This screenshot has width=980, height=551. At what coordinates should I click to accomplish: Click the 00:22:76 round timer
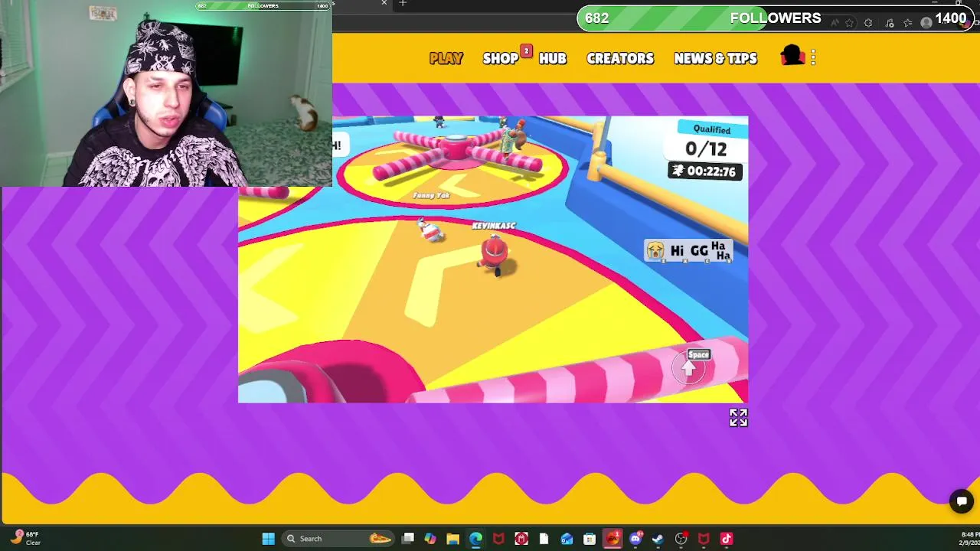[x=705, y=171]
